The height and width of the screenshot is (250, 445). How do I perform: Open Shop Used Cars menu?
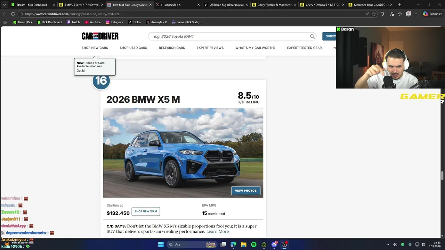point(133,48)
